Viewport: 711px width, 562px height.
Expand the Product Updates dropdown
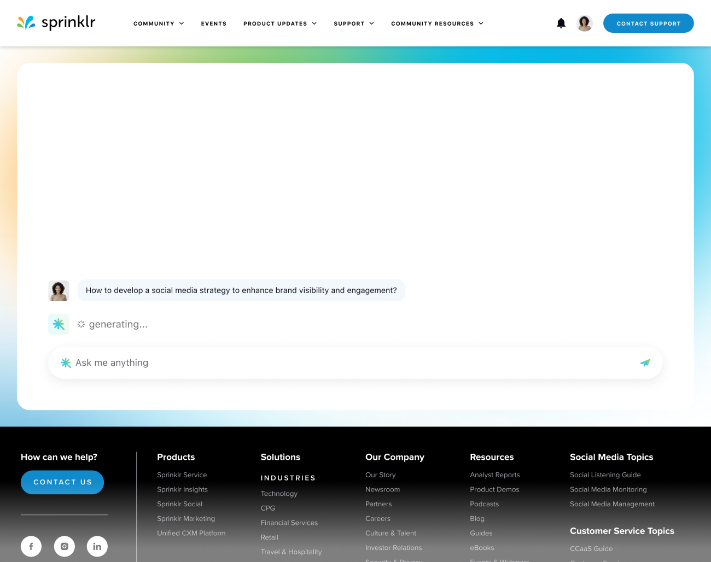point(280,24)
